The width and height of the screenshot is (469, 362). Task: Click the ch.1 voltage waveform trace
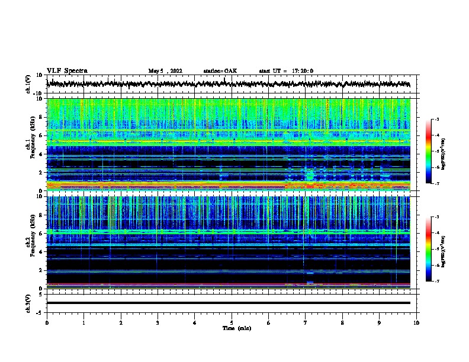229,84
